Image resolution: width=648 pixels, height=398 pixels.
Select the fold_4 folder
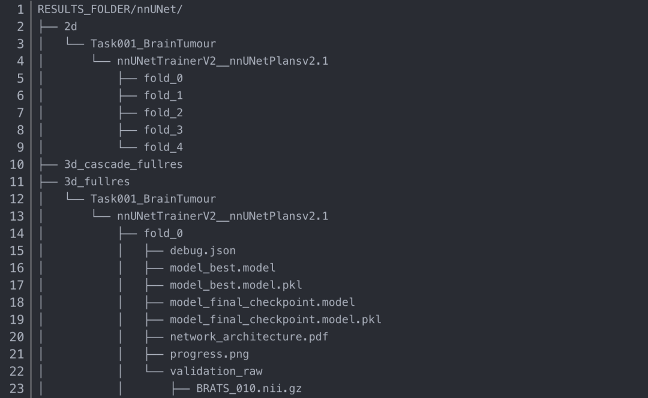coord(163,147)
